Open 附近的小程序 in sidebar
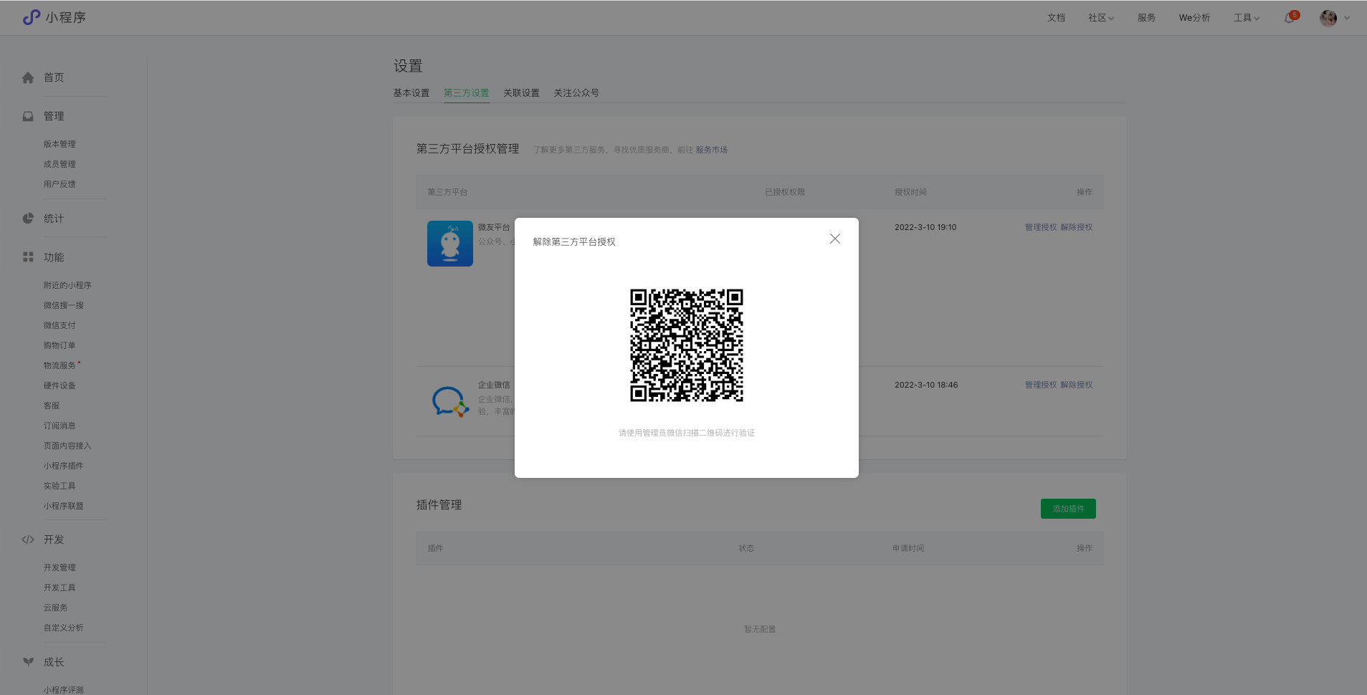1367x695 pixels. click(67, 285)
